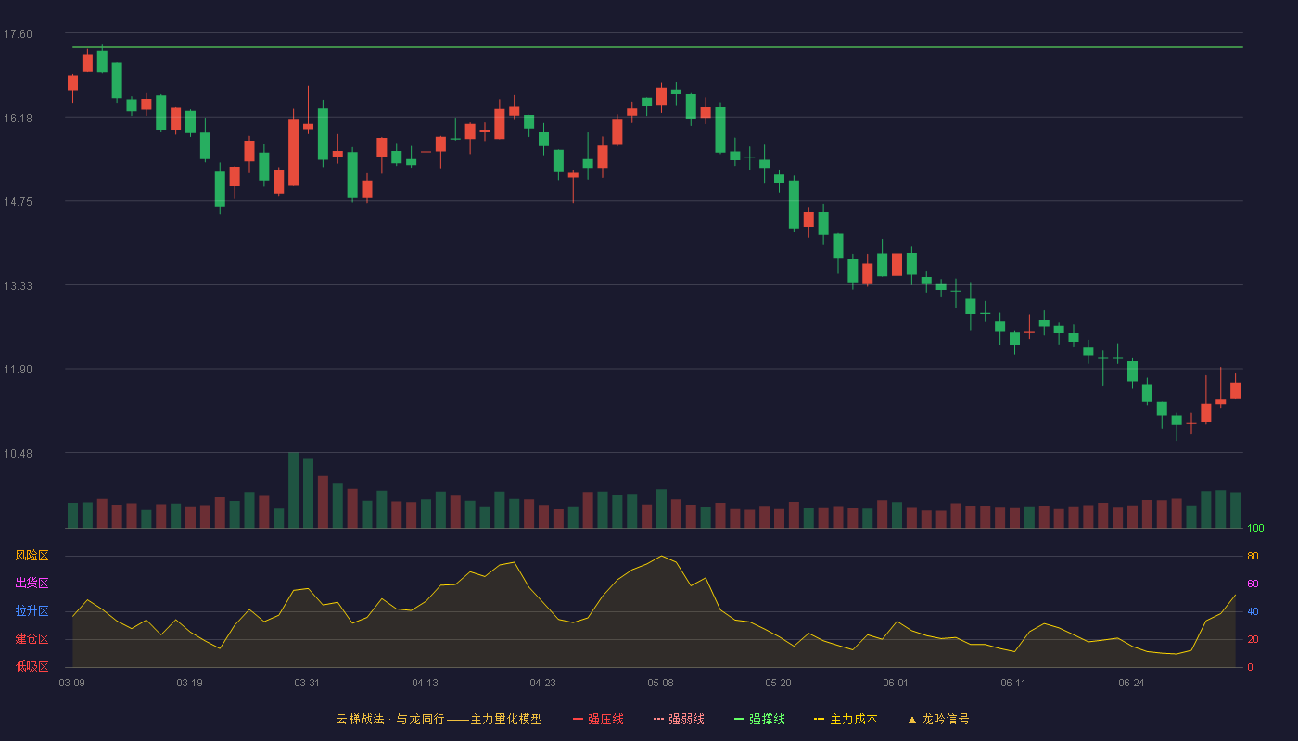Click the 风险区 zone label
The image size is (1298, 741).
point(32,556)
